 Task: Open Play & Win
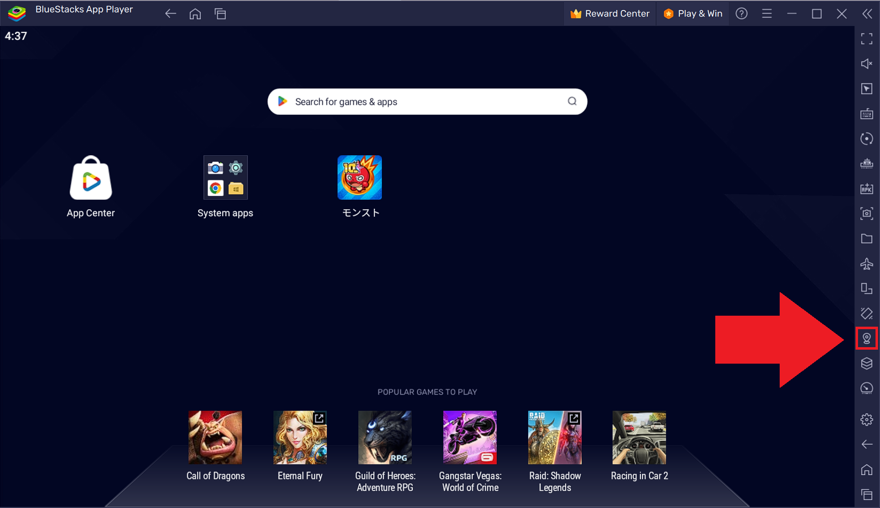(693, 13)
